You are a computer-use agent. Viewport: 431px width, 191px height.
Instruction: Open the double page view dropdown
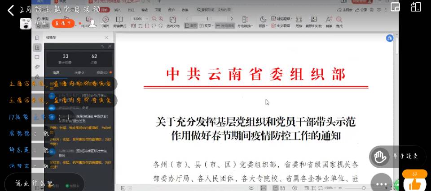point(206,26)
